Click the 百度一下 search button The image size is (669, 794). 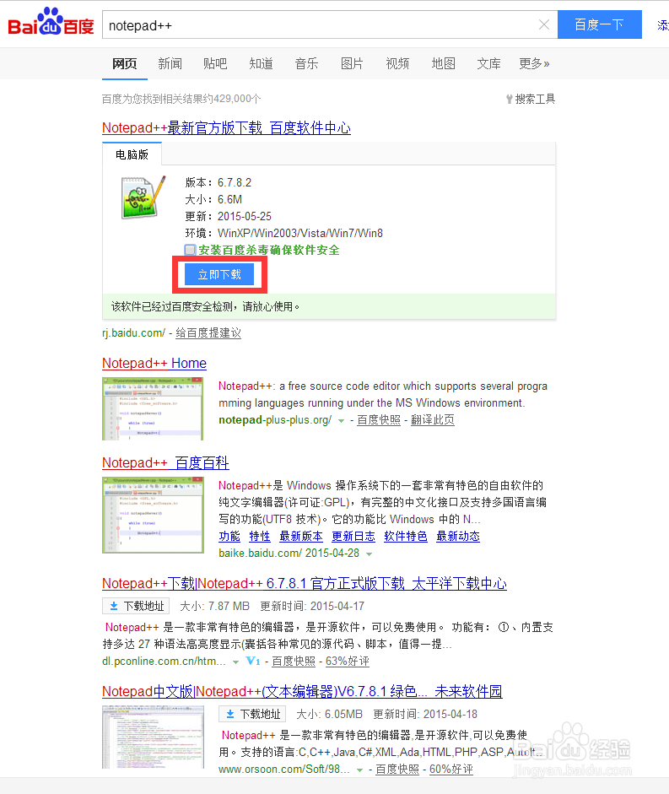point(600,24)
